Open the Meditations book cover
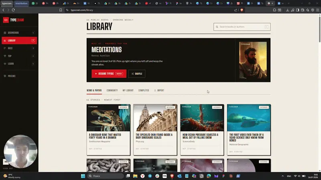Viewport: 321px width, 180px height. click(253, 60)
